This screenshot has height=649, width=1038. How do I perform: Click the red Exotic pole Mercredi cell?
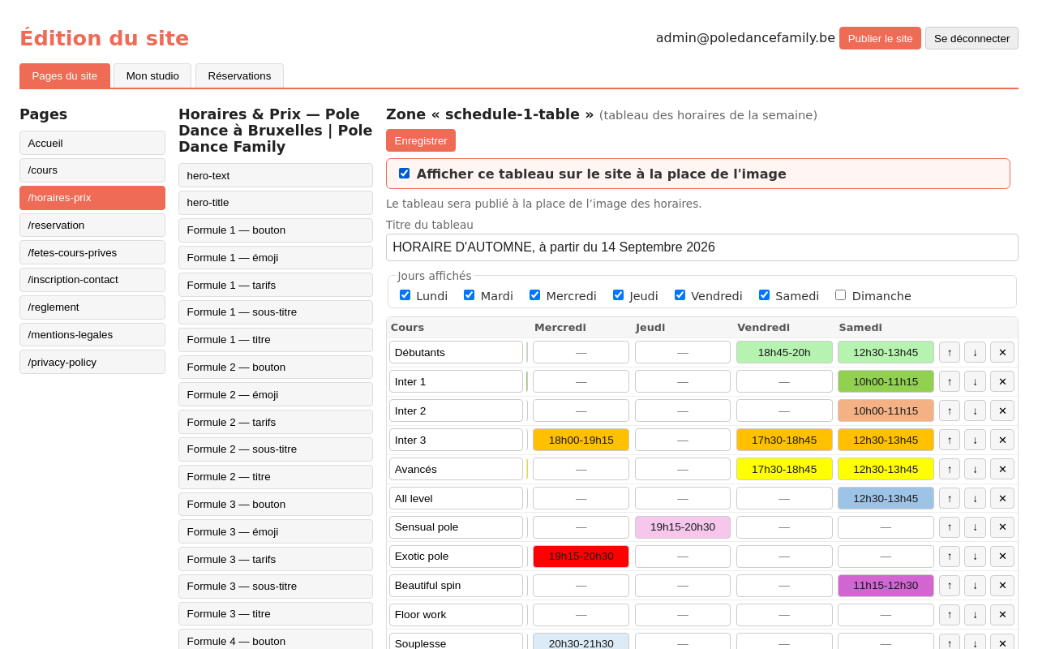pyautogui.click(x=581, y=557)
